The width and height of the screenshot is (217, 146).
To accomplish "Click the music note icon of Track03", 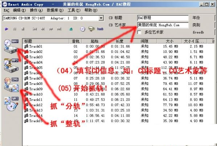I will 26,57.
